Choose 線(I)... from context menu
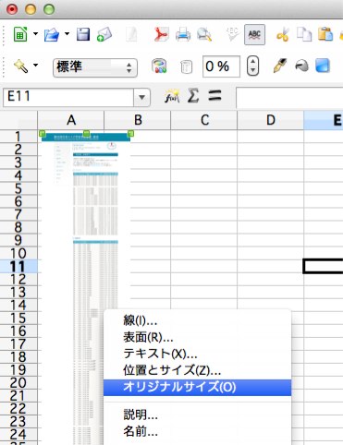Screen dimensions: 343x445 141,320
